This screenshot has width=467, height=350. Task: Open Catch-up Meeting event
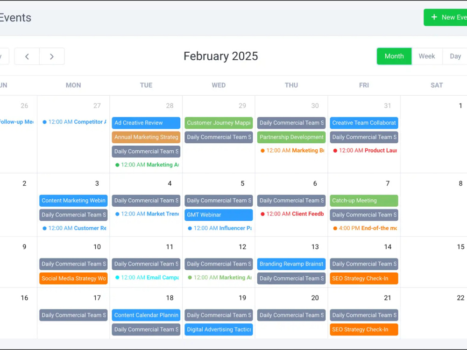(364, 201)
